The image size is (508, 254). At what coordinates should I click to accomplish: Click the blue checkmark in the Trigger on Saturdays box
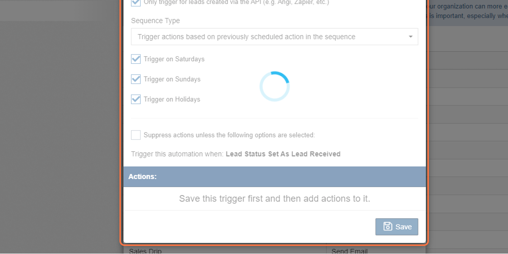coord(135,59)
